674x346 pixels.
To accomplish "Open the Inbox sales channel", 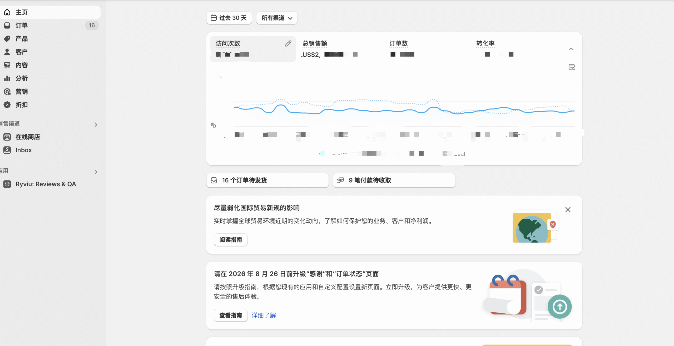I will pos(23,150).
